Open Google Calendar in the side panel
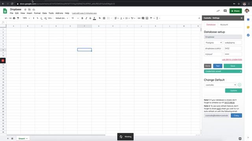Screen dimensions: 252x141 (x=248, y=20)
